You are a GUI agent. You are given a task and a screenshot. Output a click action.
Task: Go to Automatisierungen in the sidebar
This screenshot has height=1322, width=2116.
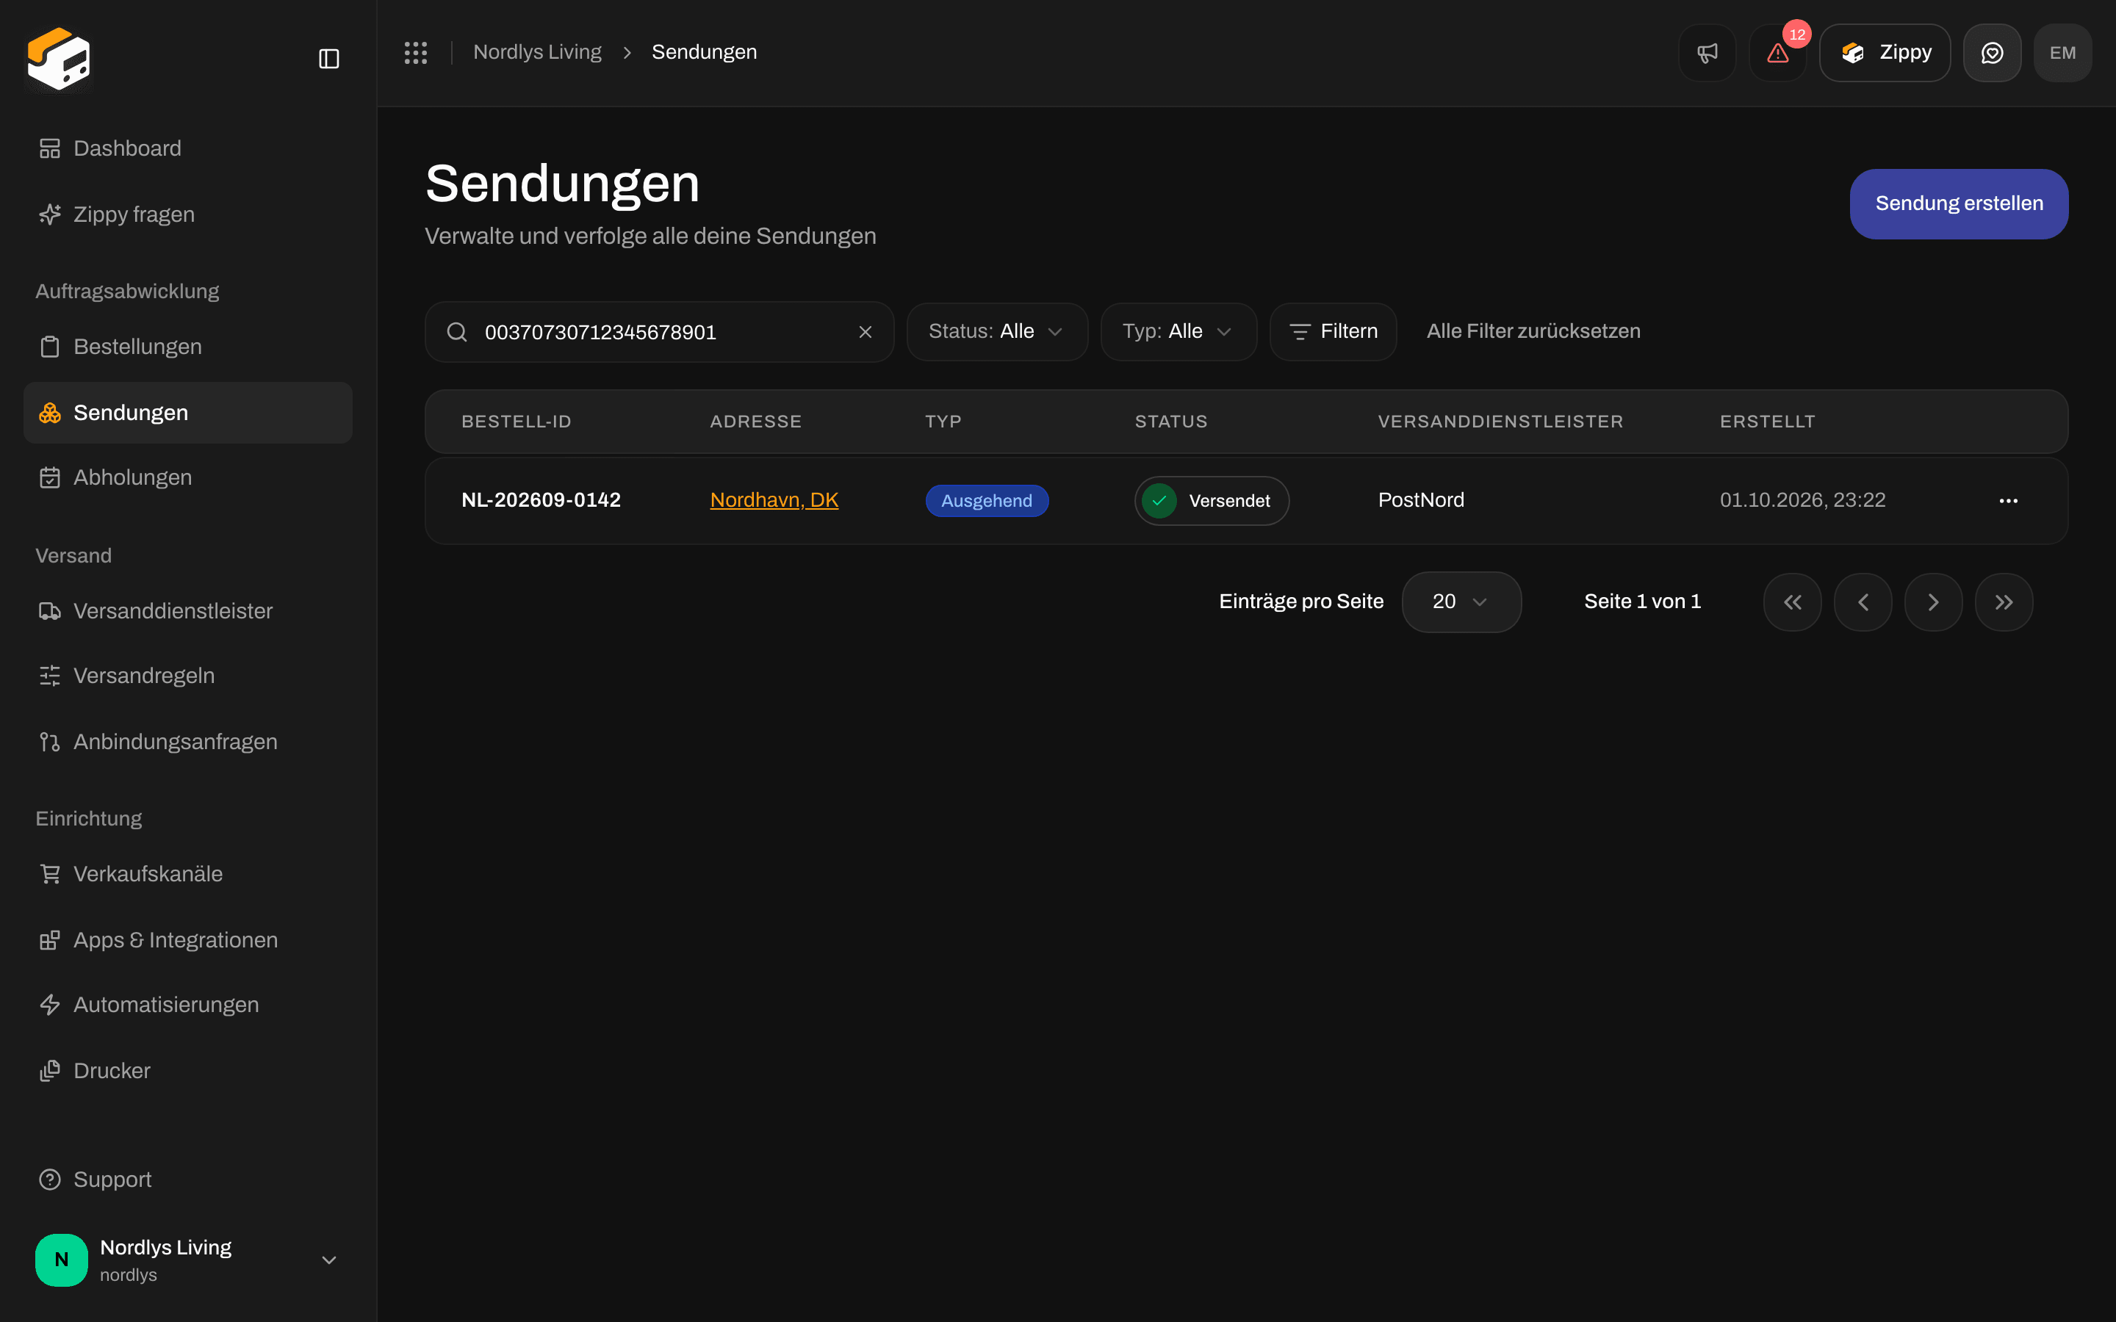[188, 1005]
